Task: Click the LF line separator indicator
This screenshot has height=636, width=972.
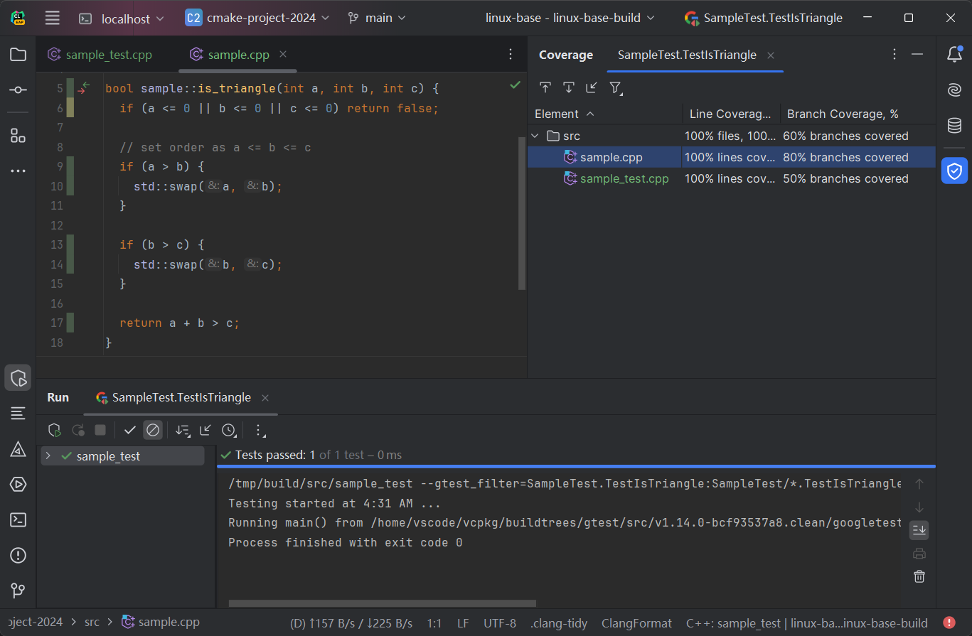Action: click(463, 623)
